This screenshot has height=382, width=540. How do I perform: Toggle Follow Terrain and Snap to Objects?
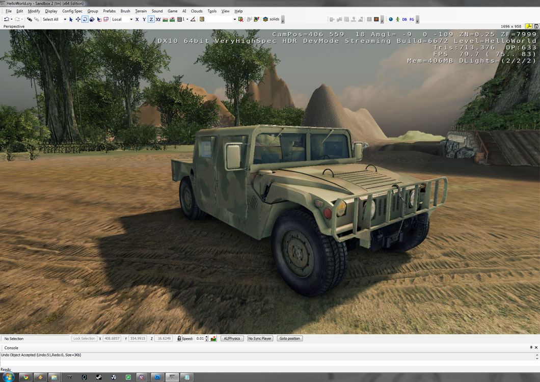point(172,19)
